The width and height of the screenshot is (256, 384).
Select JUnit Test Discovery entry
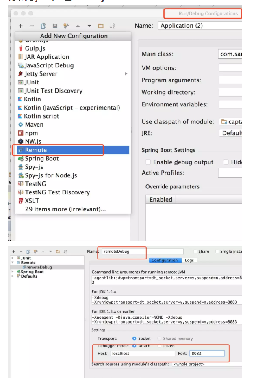[73, 91]
